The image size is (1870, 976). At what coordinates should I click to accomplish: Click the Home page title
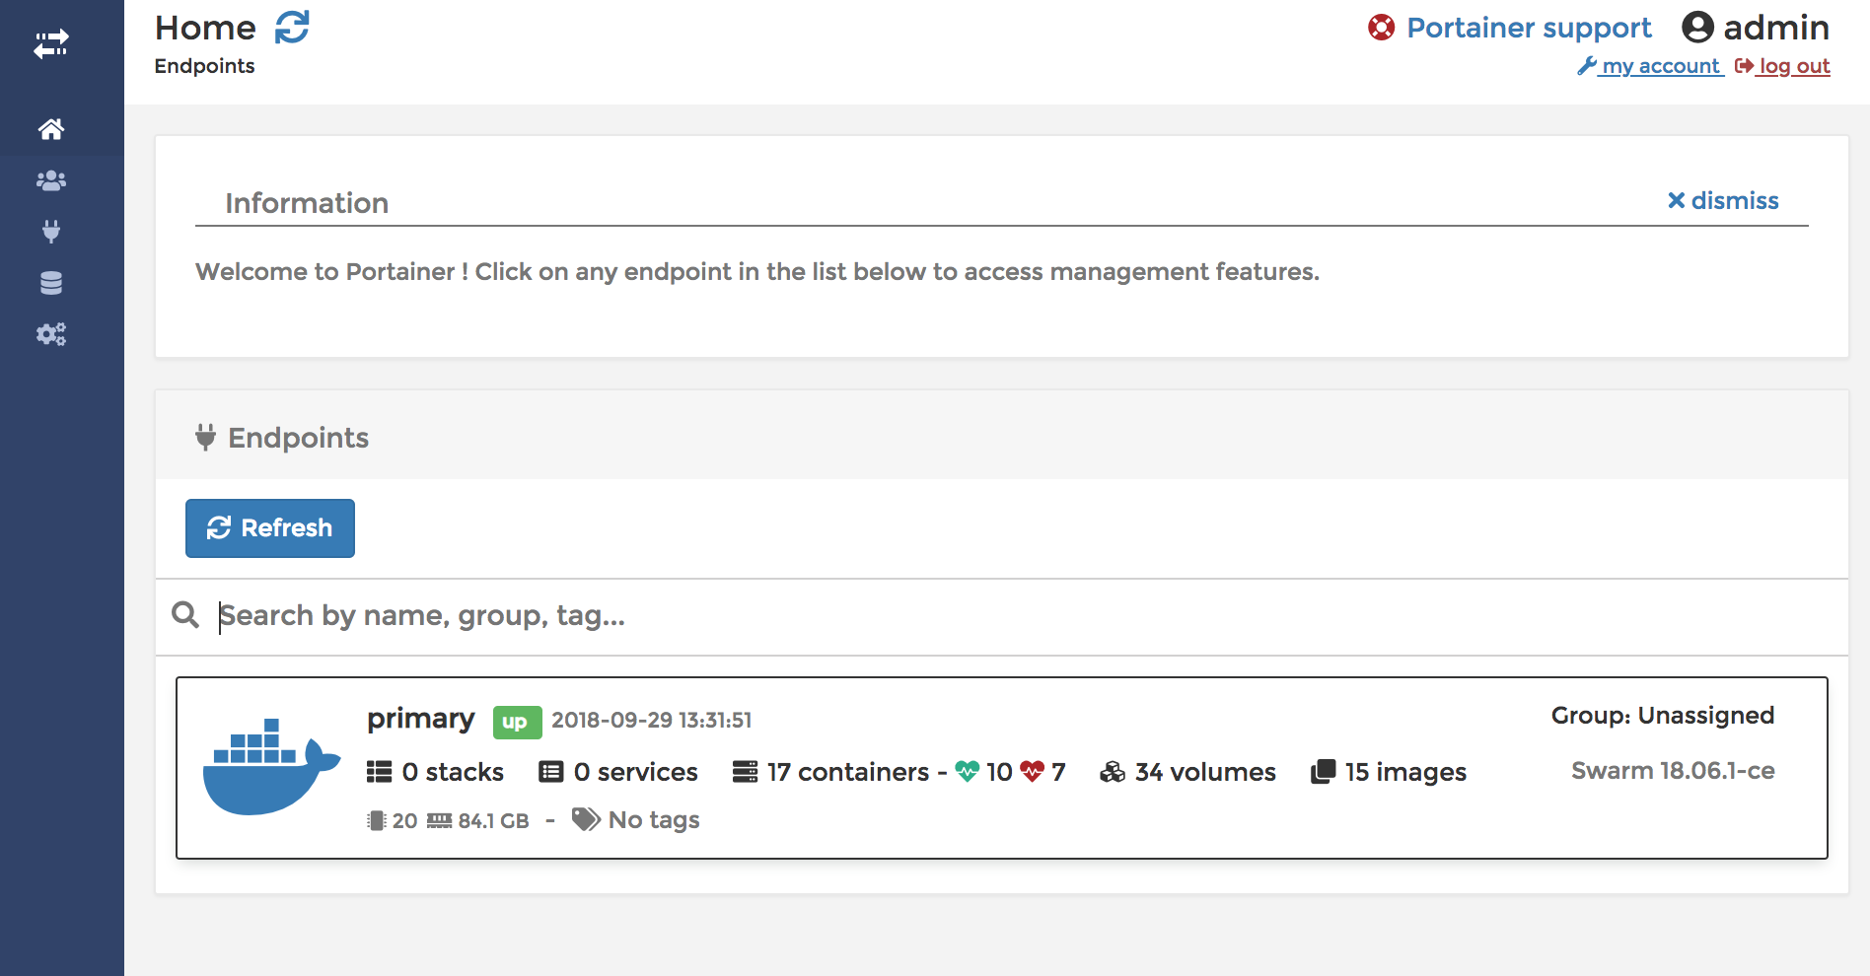point(205,28)
